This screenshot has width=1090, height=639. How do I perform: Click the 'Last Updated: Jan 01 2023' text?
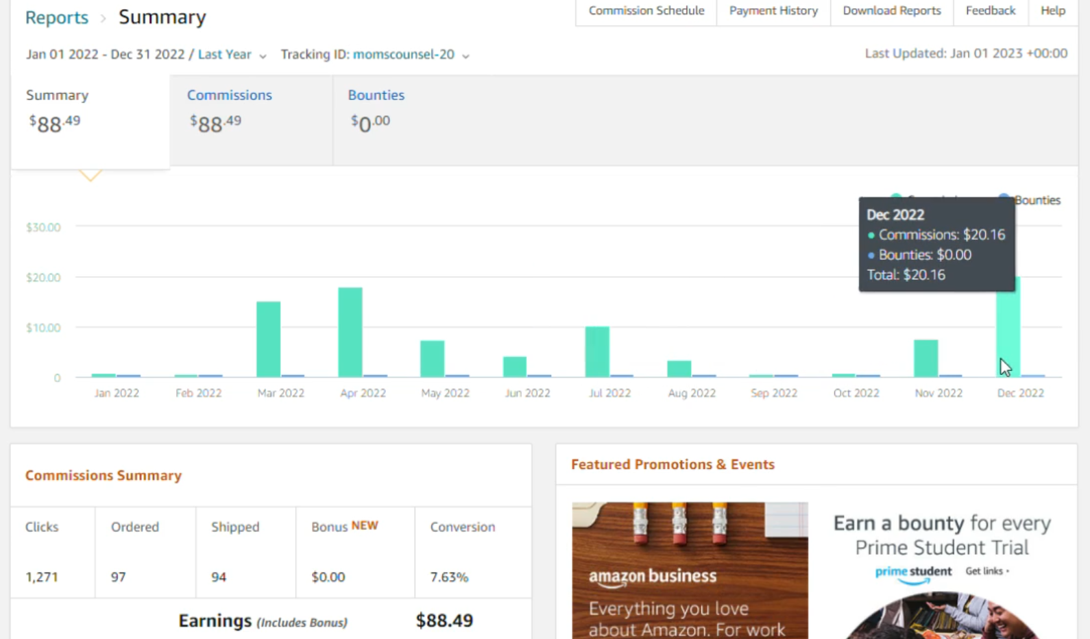(966, 53)
